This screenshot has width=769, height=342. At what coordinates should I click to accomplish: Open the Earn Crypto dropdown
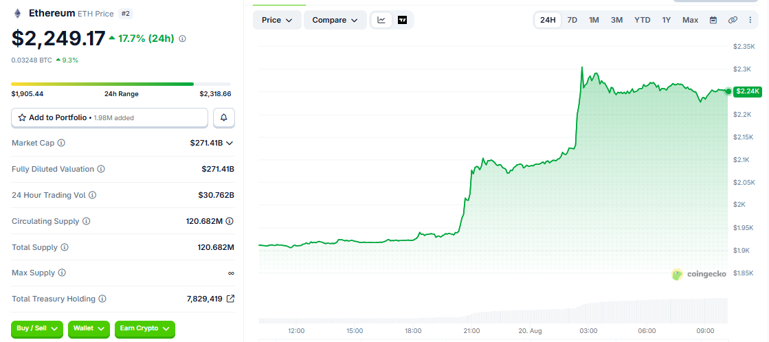click(145, 328)
